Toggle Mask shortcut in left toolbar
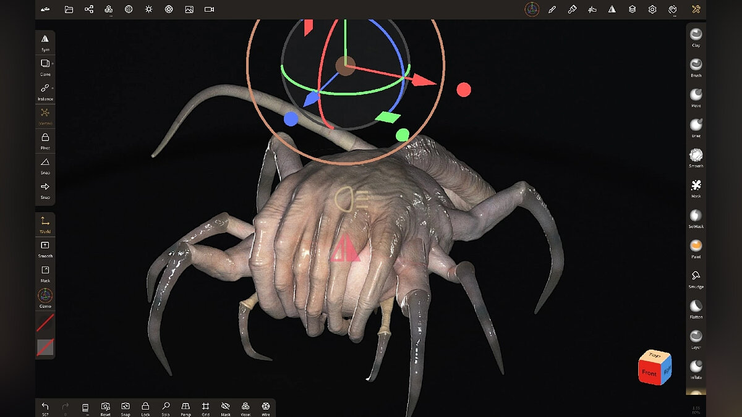Viewport: 742px width, 417px height. [45, 274]
